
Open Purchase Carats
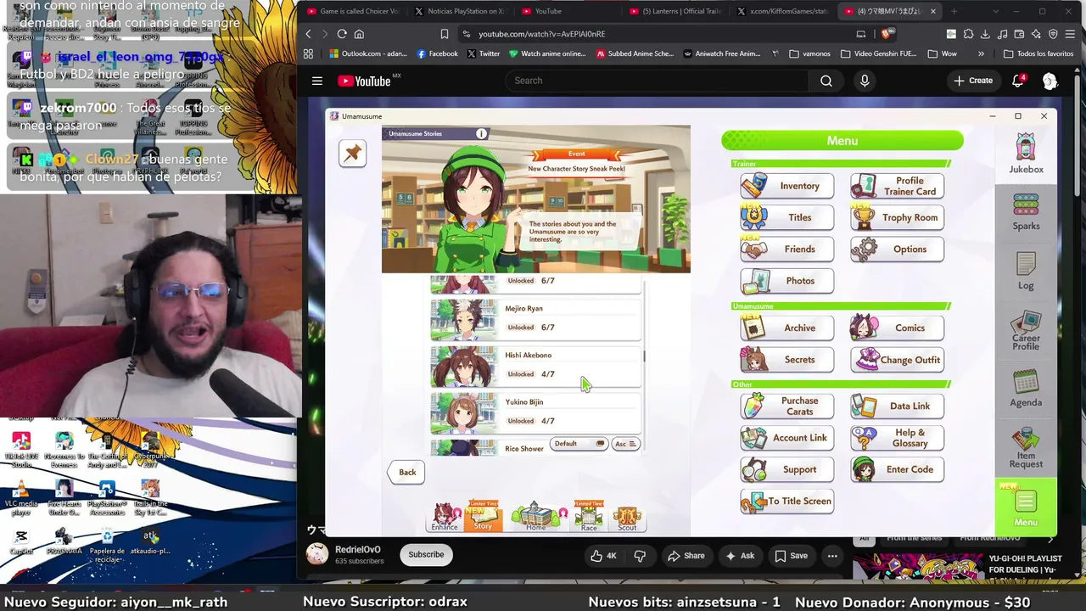point(787,406)
